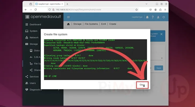Open the Pocket shield icon
The width and height of the screenshot is (195, 107).
pyautogui.click(x=151, y=10)
